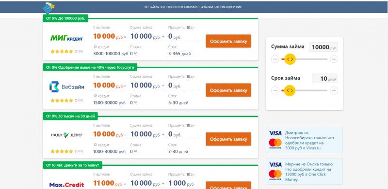Click the Срок займа slider handle
This screenshot has width=388, height=189.
point(290,90)
